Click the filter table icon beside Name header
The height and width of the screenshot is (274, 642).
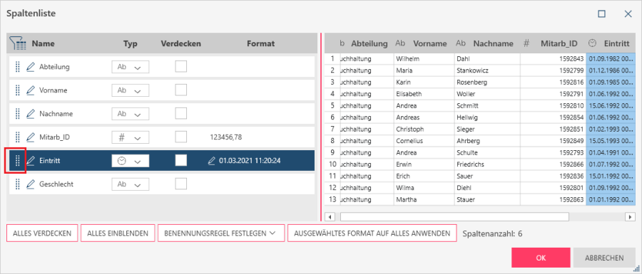tap(19, 43)
